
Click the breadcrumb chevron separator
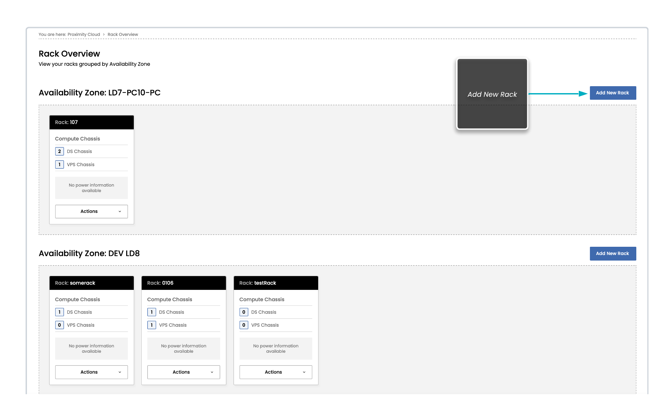104,34
